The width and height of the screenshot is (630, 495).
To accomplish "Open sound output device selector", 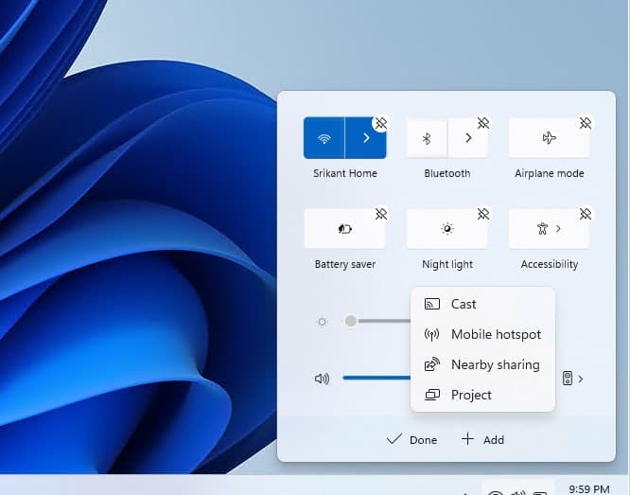I will click(x=572, y=379).
